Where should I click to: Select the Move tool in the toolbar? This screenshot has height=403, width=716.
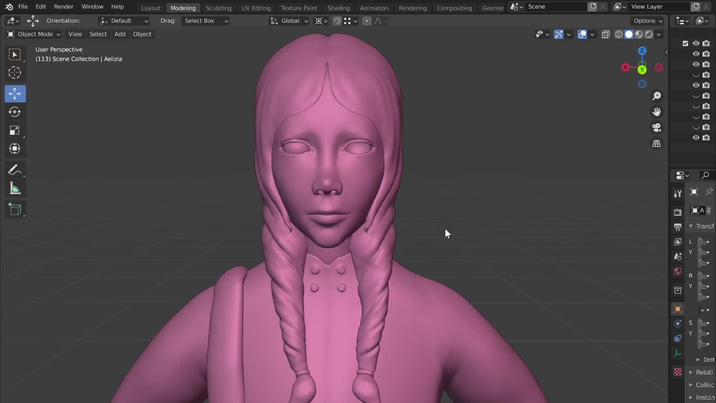tap(15, 94)
